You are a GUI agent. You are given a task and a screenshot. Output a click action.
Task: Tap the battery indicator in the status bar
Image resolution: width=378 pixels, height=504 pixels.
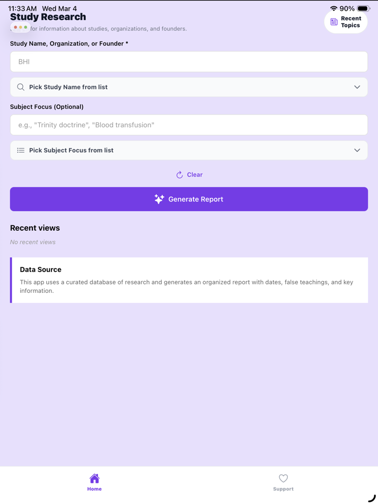(362, 8)
